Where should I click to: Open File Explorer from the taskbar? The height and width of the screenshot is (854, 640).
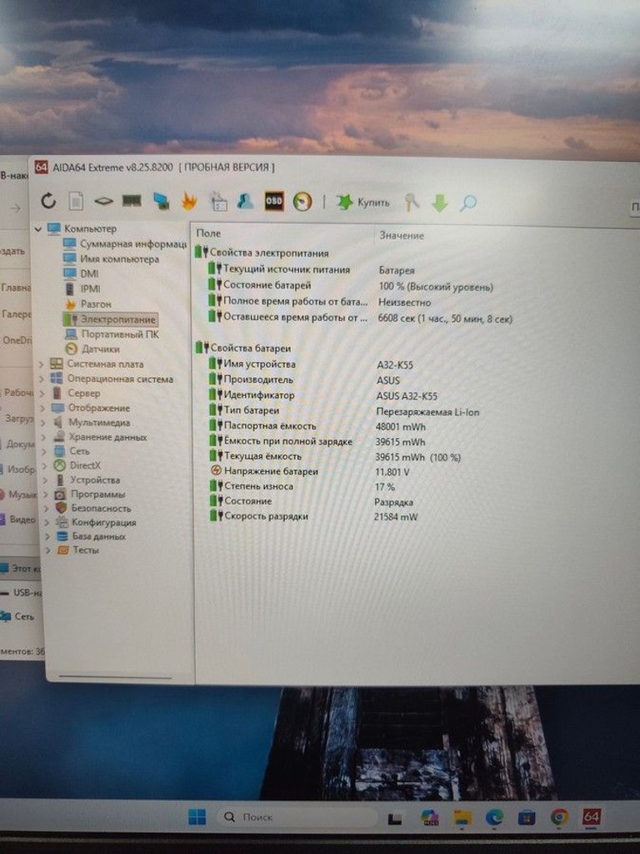pyautogui.click(x=462, y=817)
